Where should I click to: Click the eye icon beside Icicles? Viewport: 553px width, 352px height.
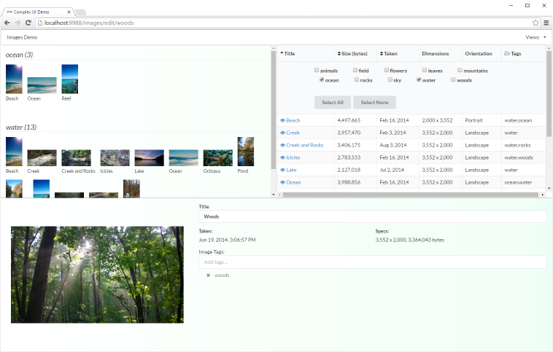click(x=282, y=157)
